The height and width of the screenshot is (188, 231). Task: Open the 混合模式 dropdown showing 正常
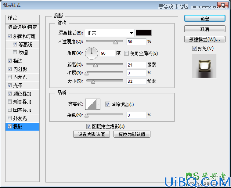(110, 33)
